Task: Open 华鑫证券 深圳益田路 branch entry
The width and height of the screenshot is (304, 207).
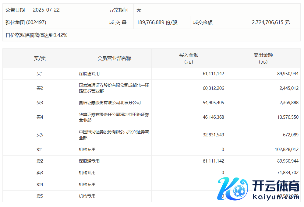Action: 114,117
